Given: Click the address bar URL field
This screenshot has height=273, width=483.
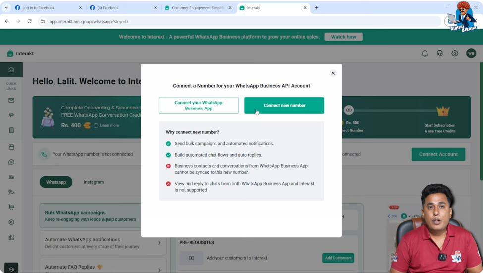Looking at the screenshot, I should click(x=240, y=22).
